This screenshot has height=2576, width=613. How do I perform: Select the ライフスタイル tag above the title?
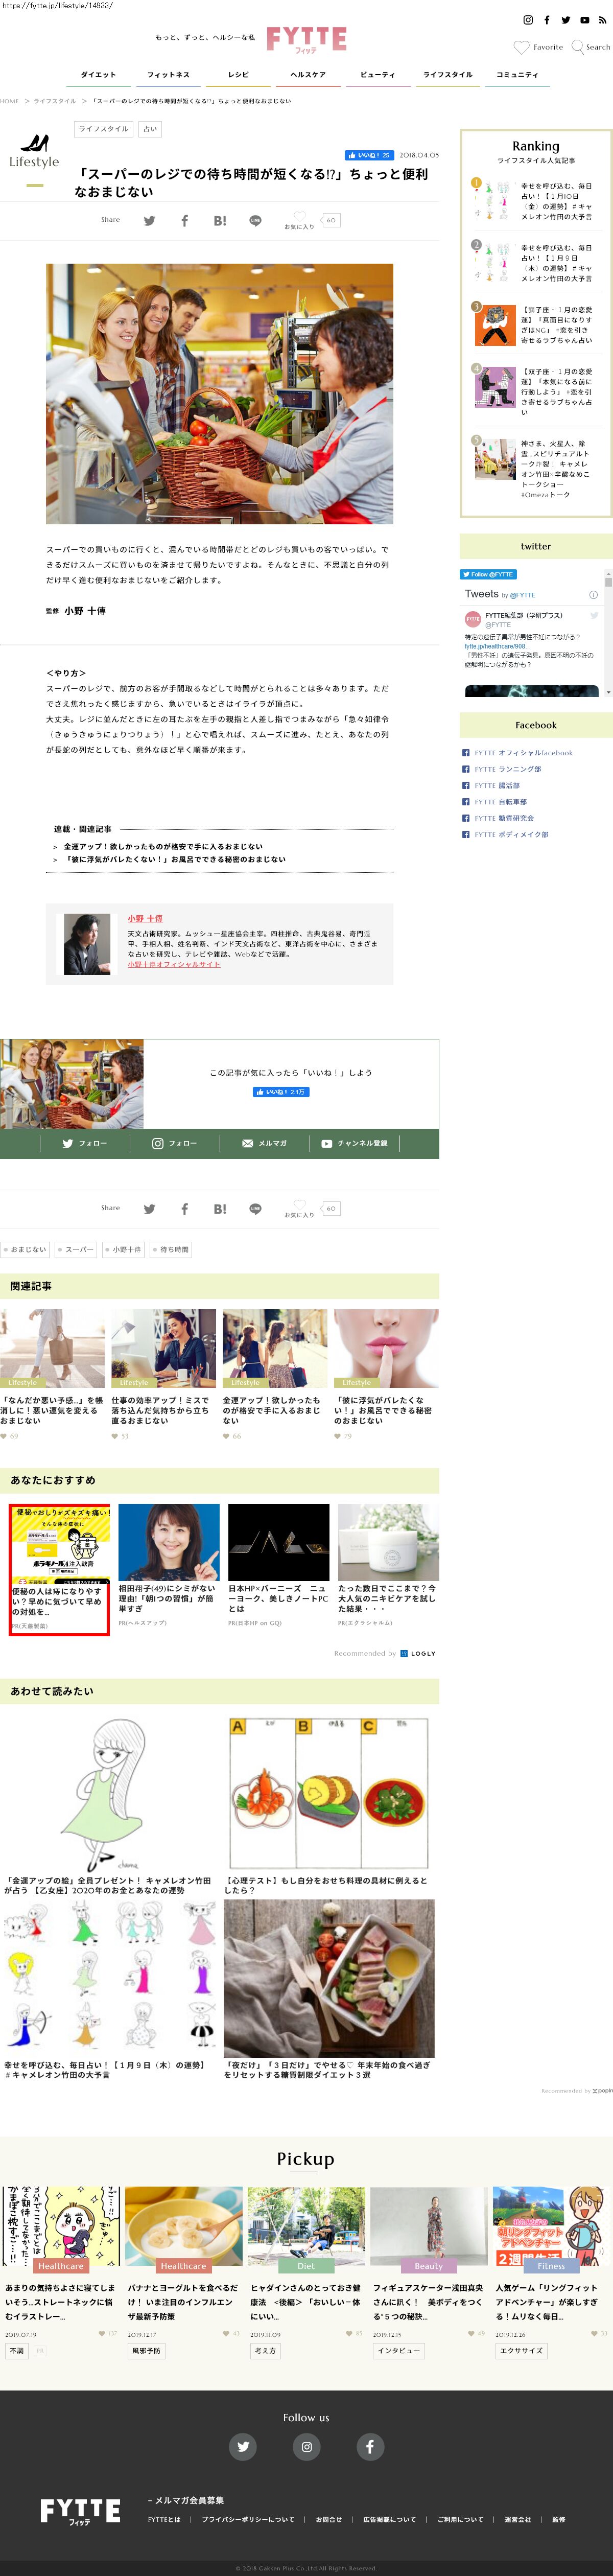click(104, 129)
